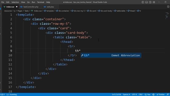The height and width of the screenshot is (96, 170).
Task: Toggle primary sidebar layout icon
Action: [x=143, y=2]
